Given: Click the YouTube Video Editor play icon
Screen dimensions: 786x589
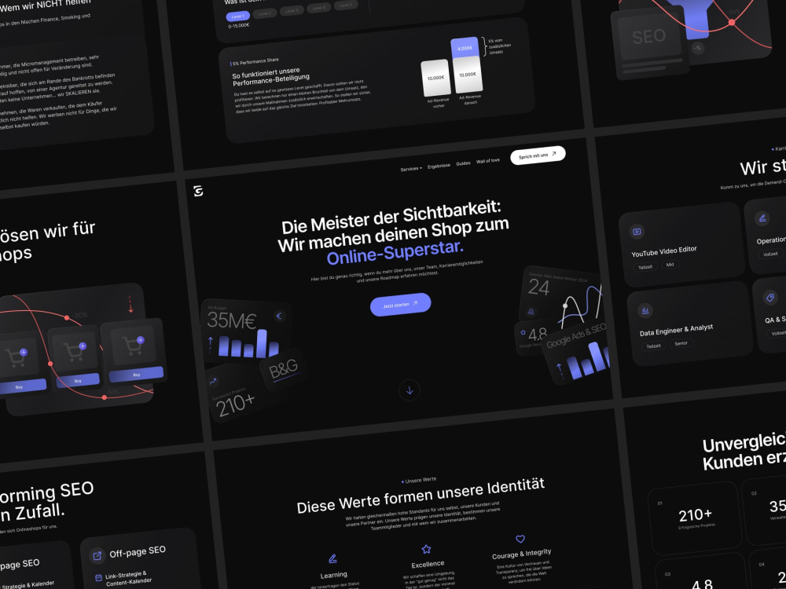Looking at the screenshot, I should tap(637, 232).
